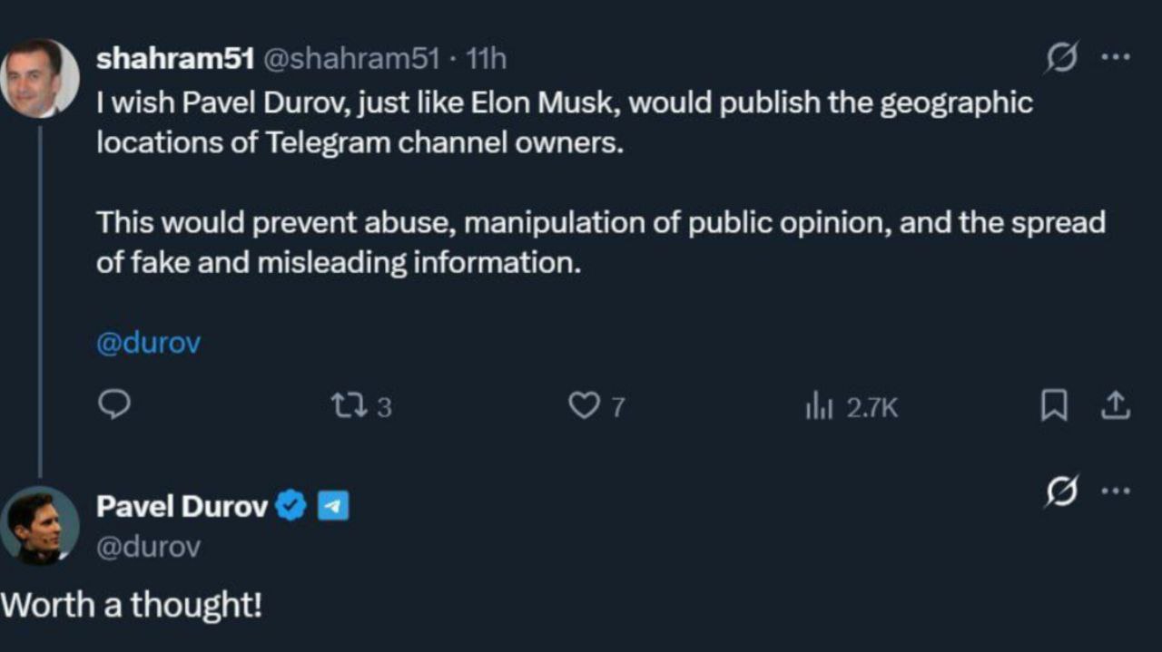Viewport: 1162px width, 652px height.
Task: Open Pavel Durov's profile name
Action: [182, 506]
